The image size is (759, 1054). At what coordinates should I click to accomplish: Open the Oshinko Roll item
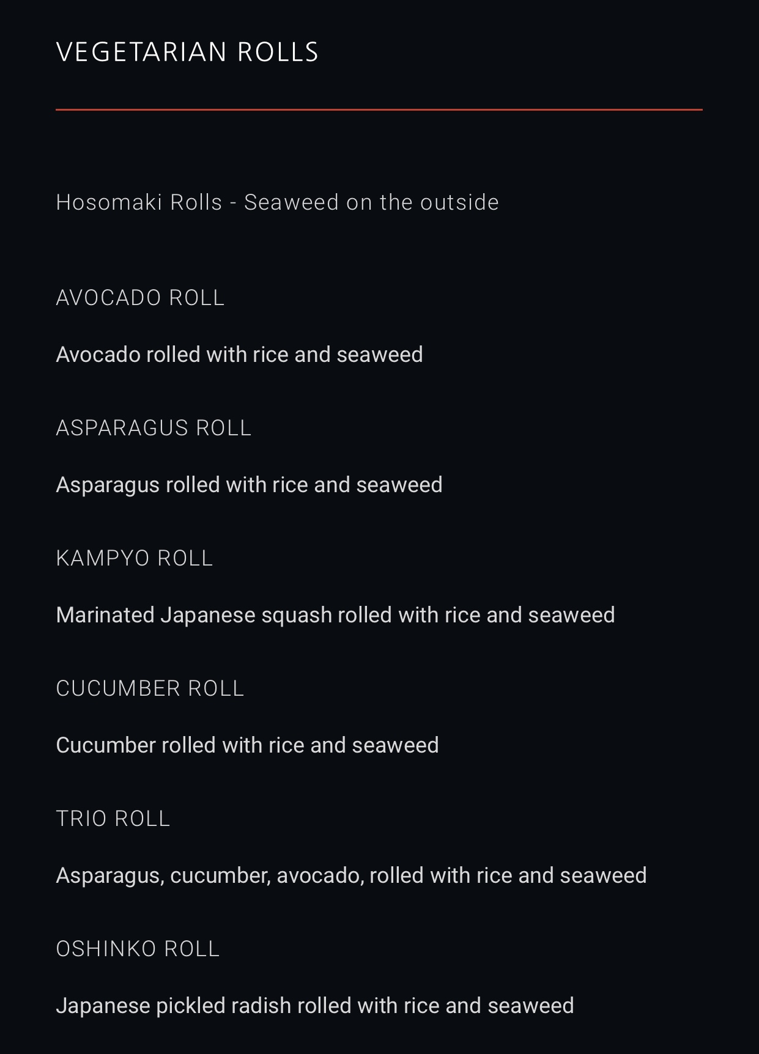pyautogui.click(x=138, y=949)
